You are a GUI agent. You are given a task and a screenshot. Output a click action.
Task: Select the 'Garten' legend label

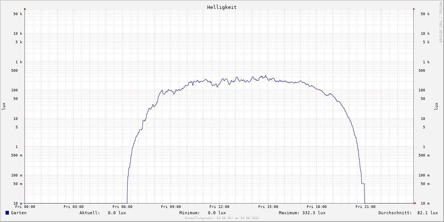(x=18, y=213)
